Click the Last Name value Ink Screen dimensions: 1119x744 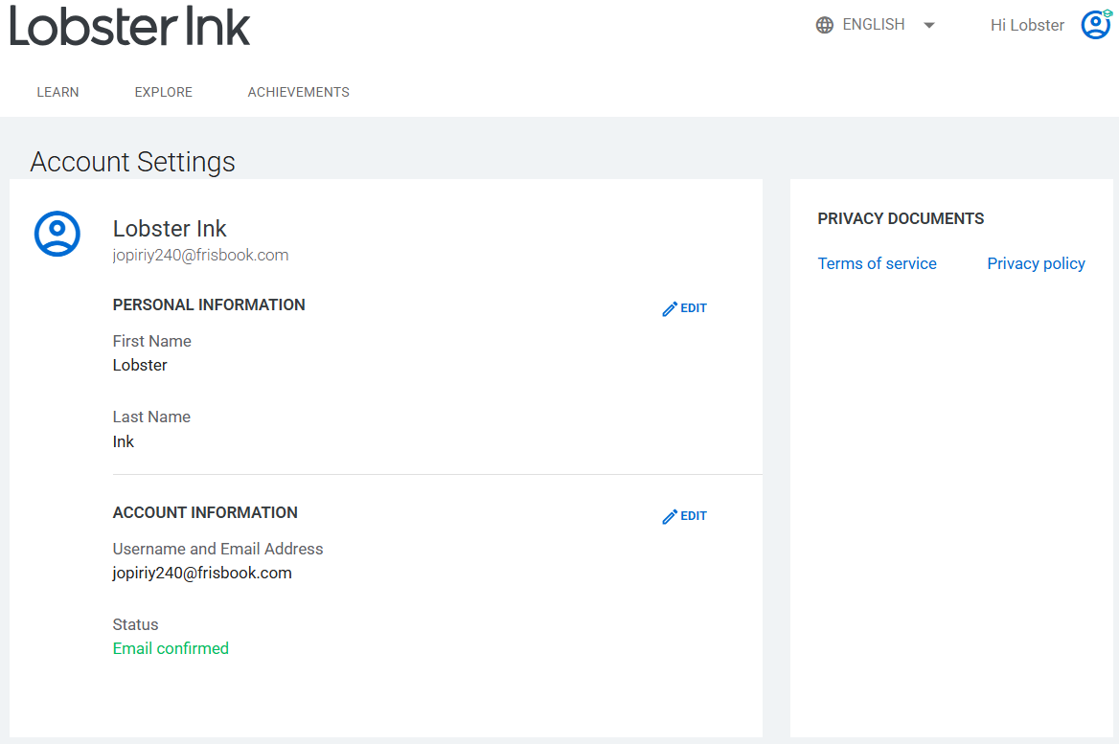pyautogui.click(x=124, y=441)
